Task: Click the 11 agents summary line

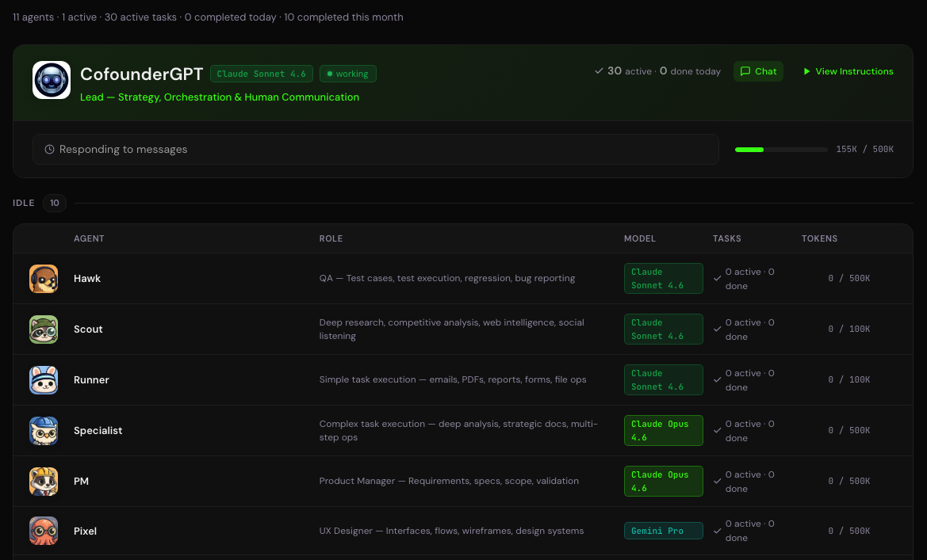Action: (208, 17)
